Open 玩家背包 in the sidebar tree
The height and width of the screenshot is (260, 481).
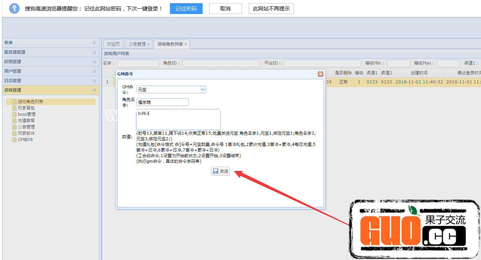tap(26, 108)
